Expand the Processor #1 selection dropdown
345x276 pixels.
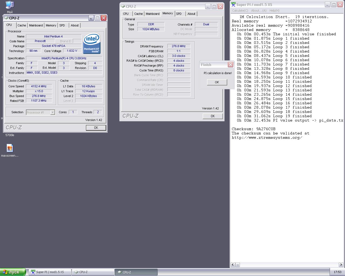tap(53, 112)
